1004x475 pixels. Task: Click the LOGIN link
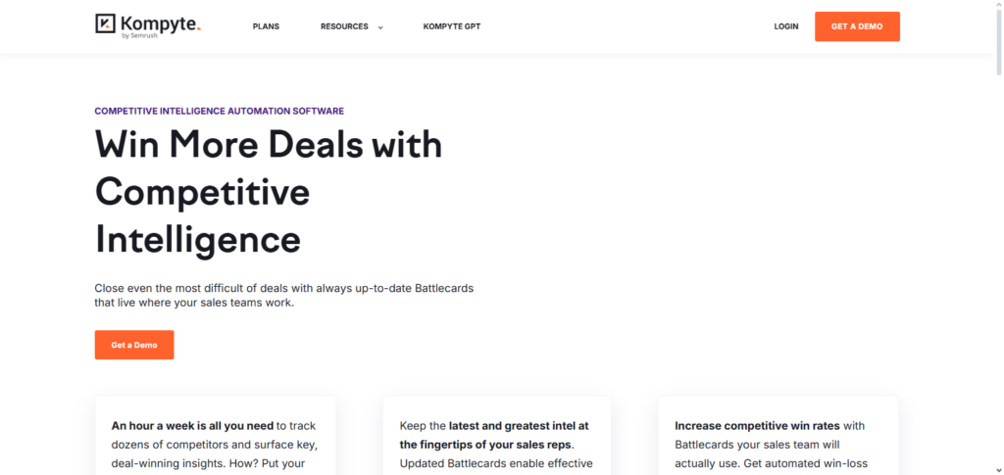(x=785, y=26)
